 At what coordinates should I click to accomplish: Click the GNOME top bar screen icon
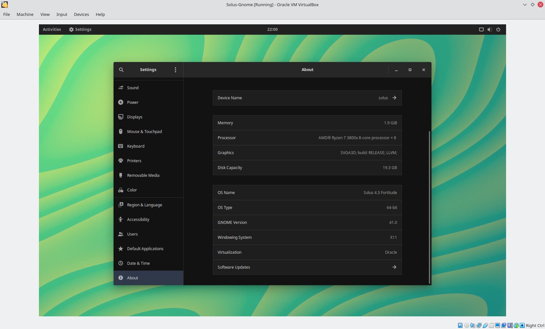click(x=481, y=30)
